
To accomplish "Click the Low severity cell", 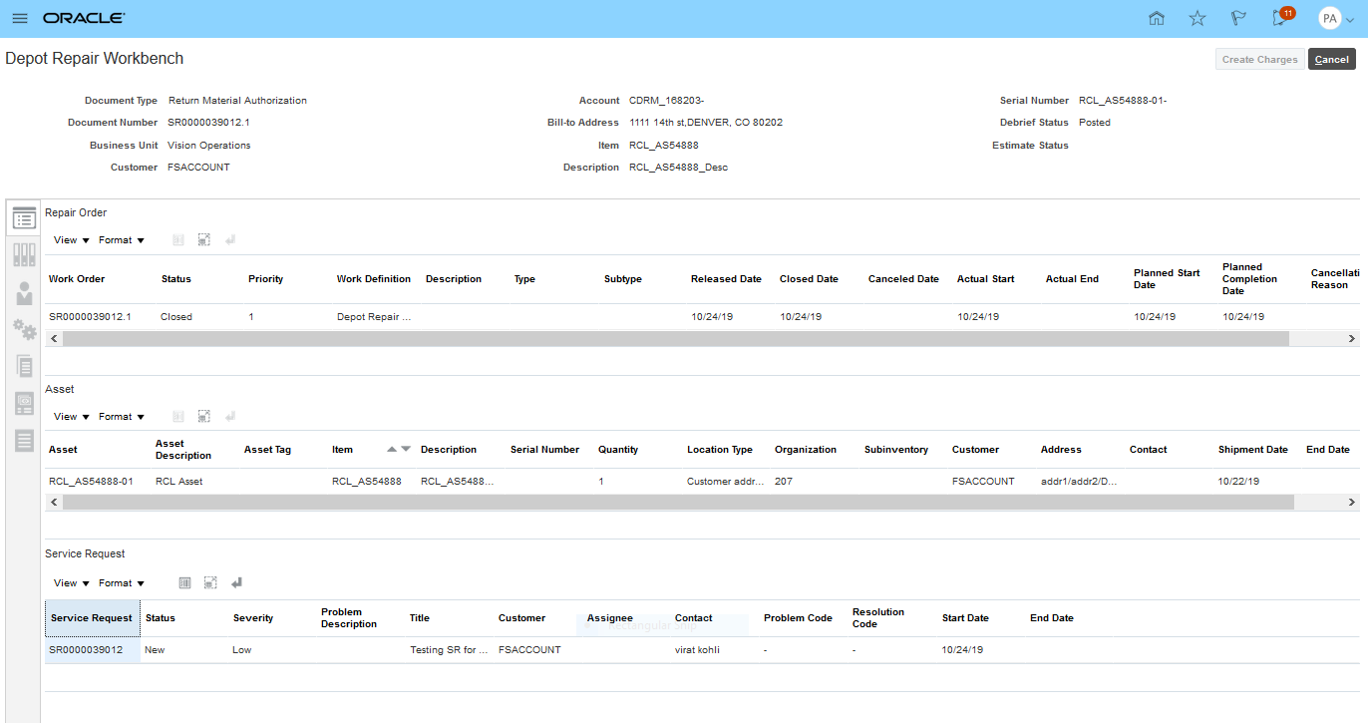I will click(242, 650).
